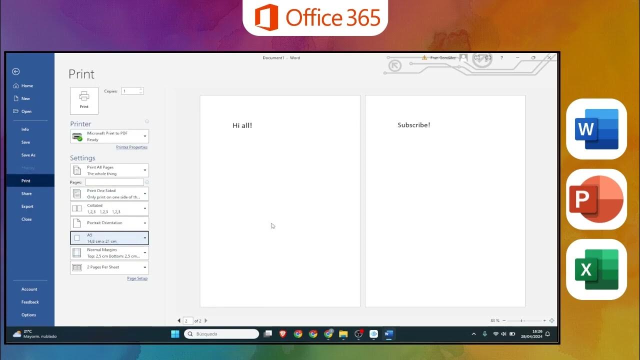The image size is (640, 360).
Task: Click the back arrow to exit Backstage view
Action: tap(15, 71)
